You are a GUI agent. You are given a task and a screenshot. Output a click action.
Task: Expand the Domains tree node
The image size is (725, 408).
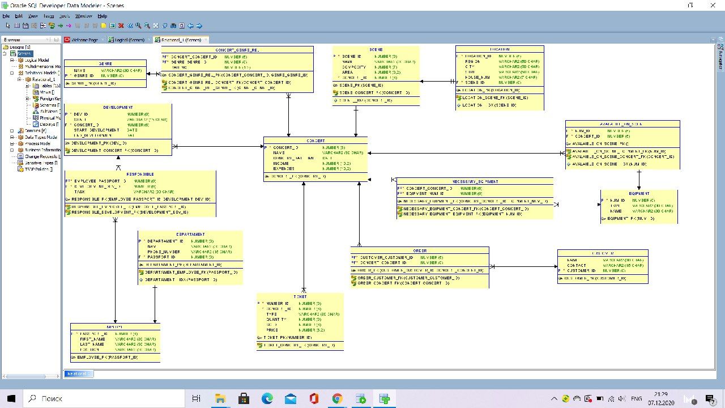click(12, 130)
